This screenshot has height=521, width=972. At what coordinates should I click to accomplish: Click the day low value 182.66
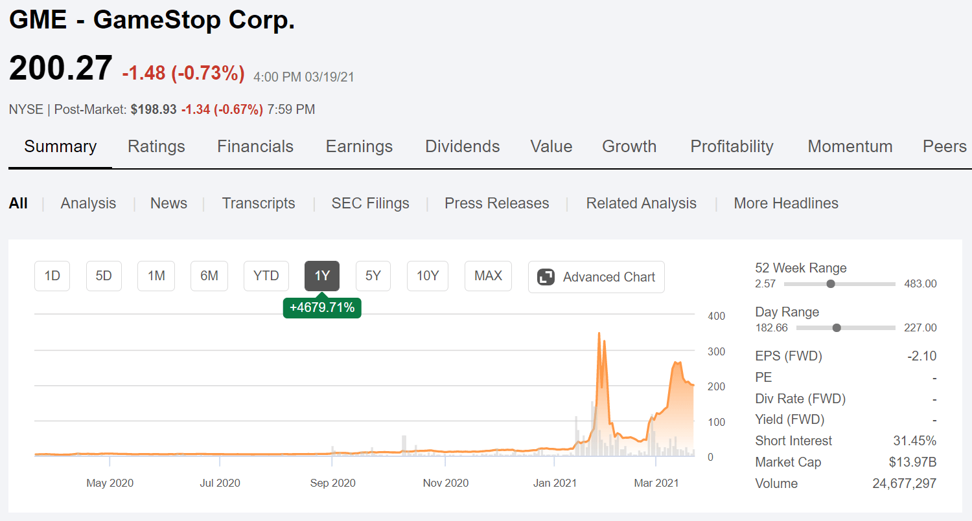(x=772, y=327)
